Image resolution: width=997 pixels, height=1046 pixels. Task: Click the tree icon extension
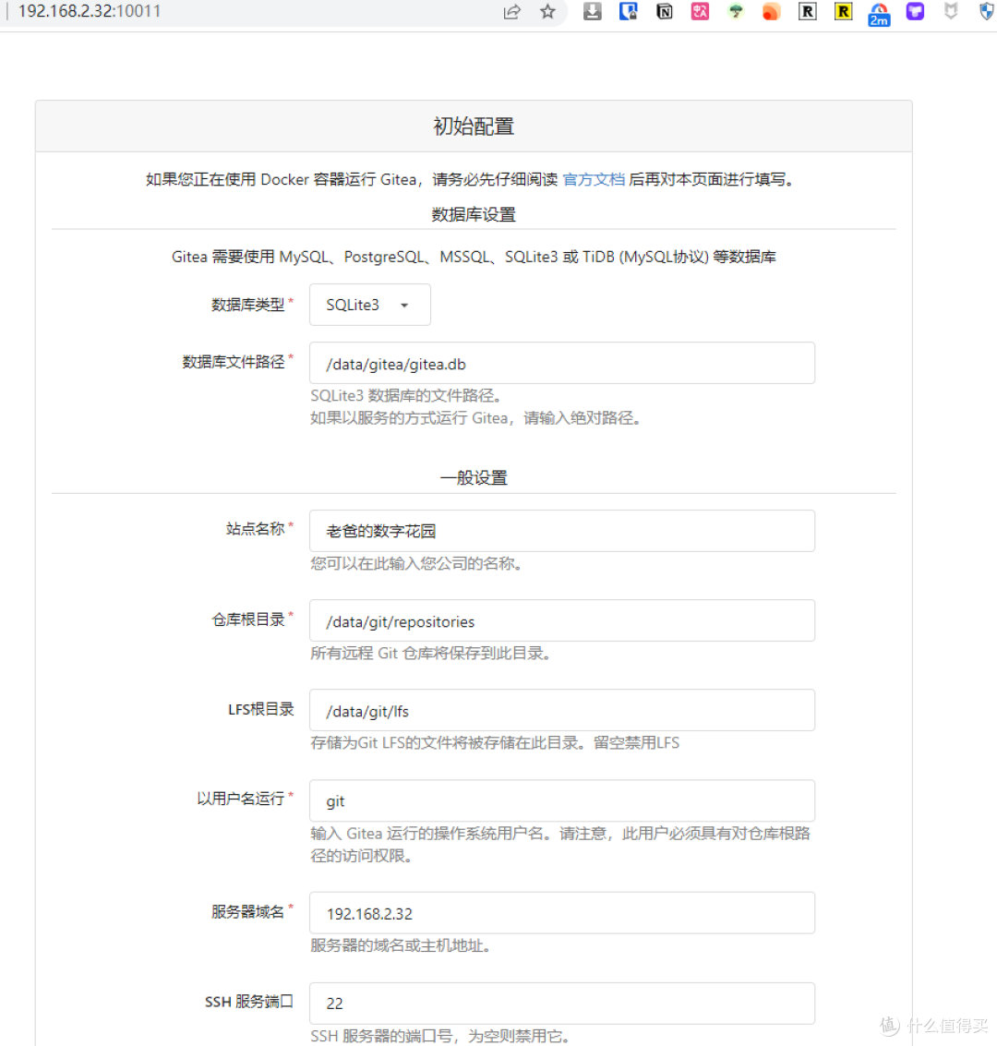pyautogui.click(x=735, y=12)
